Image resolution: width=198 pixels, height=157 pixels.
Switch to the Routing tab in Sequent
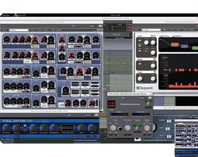click(x=165, y=36)
